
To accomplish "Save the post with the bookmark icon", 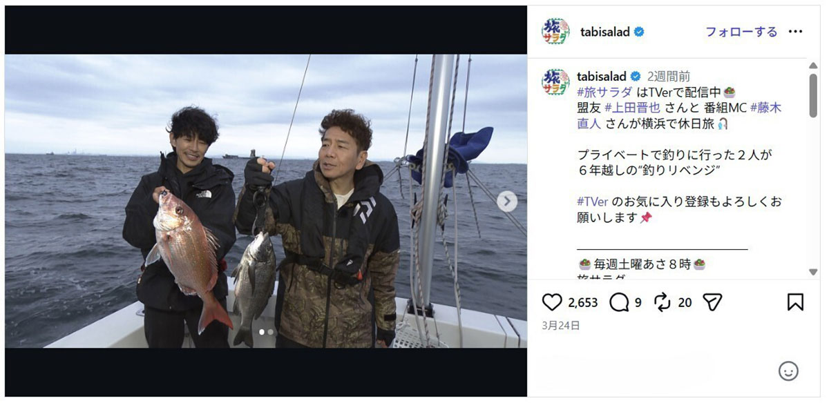I will tap(795, 302).
